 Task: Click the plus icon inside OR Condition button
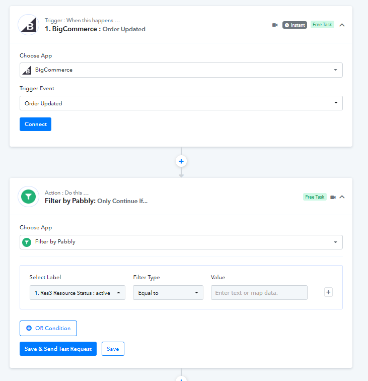click(29, 328)
